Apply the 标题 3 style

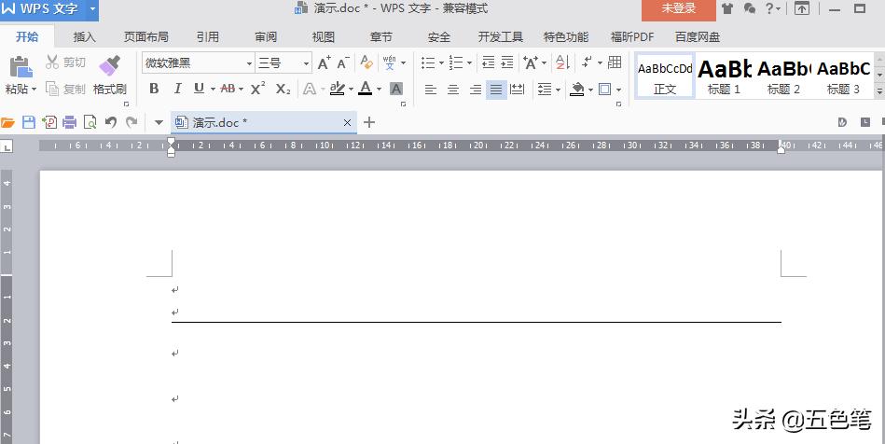point(843,76)
